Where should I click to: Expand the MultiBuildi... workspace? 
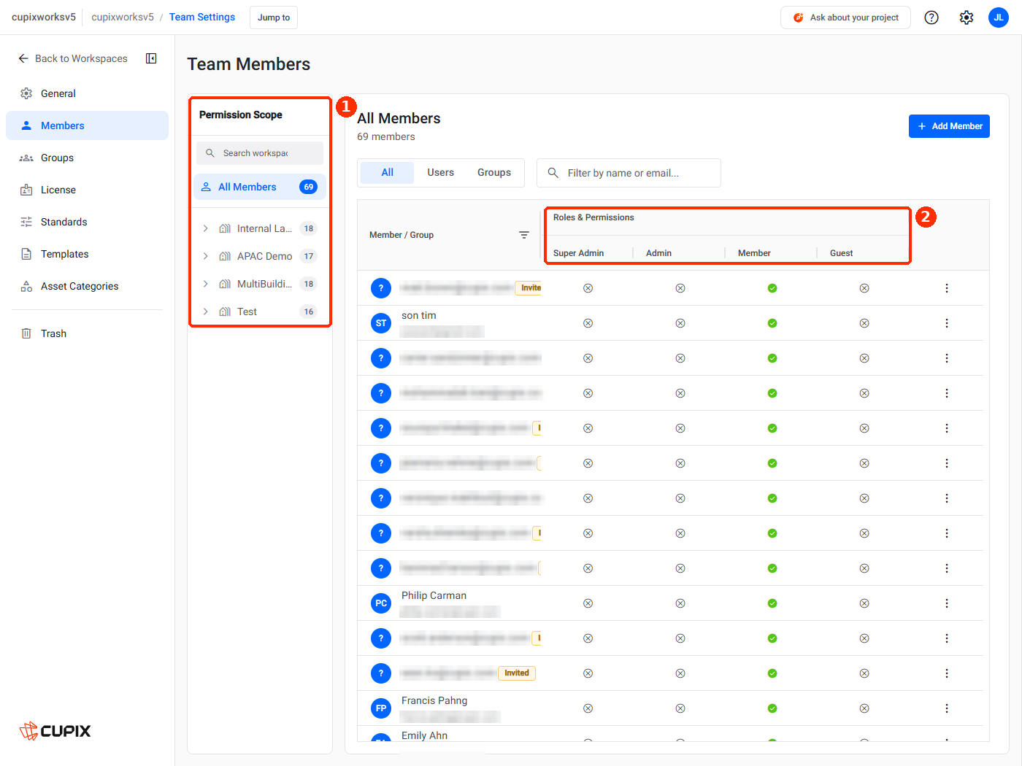[205, 284]
